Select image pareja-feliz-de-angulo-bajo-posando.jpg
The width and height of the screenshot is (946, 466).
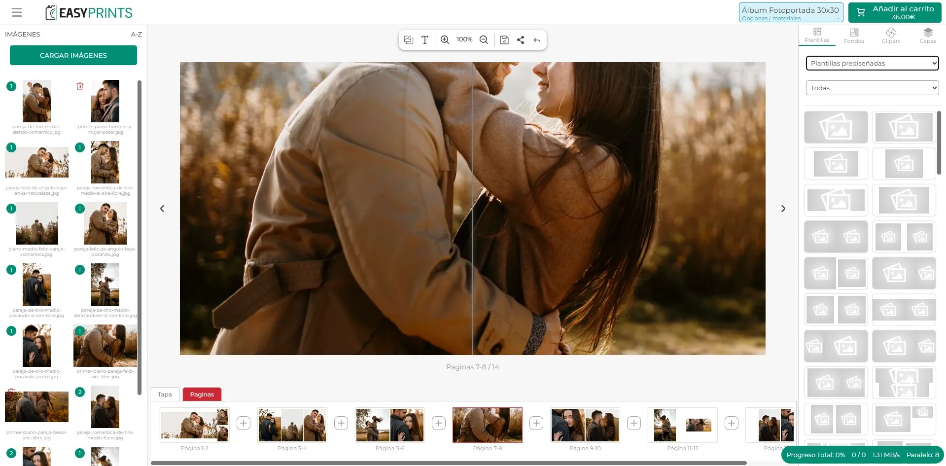coord(105,223)
